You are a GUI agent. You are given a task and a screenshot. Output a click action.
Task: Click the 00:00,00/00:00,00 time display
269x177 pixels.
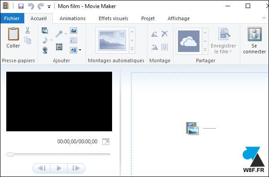tap(78, 142)
